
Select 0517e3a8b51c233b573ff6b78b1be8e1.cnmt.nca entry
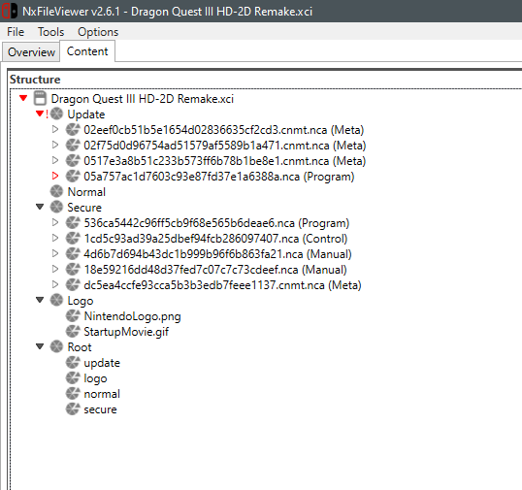point(225,161)
